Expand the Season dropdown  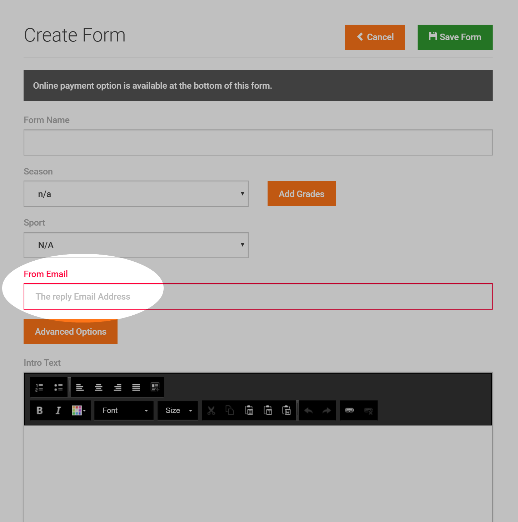click(x=136, y=194)
